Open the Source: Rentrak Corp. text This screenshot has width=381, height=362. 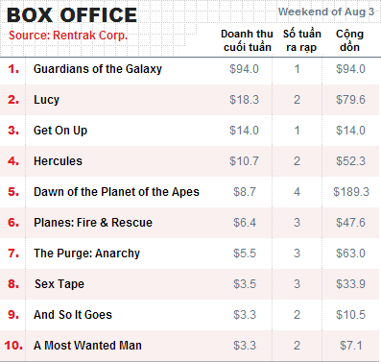(x=68, y=36)
